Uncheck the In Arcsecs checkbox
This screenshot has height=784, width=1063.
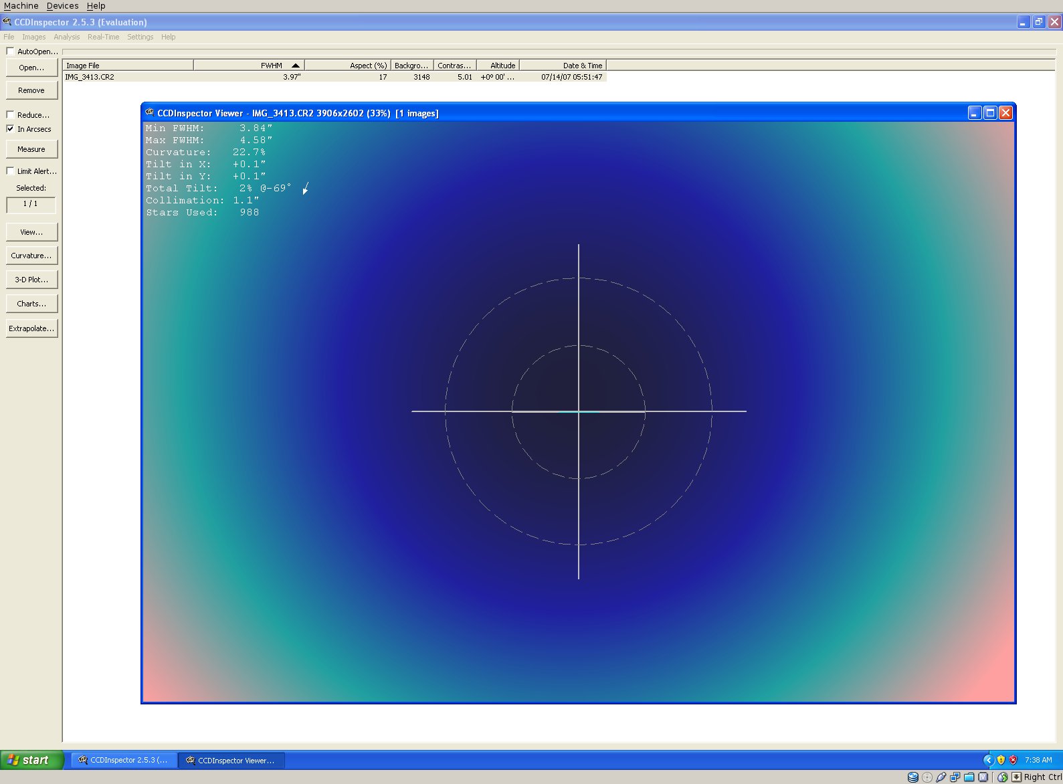[x=10, y=128]
